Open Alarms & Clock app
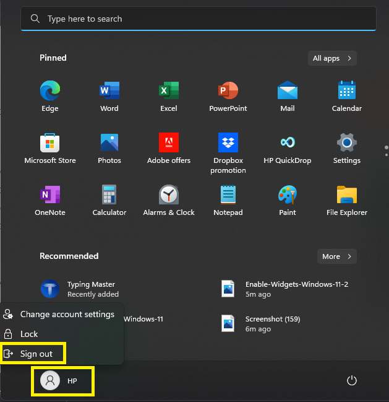Viewport: 389px width, 402px height. click(168, 196)
